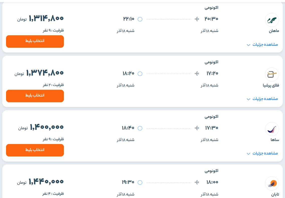Expand مشاهده جزئیات for the FlyPersia flight
285x198 pixels.
pos(262,99)
